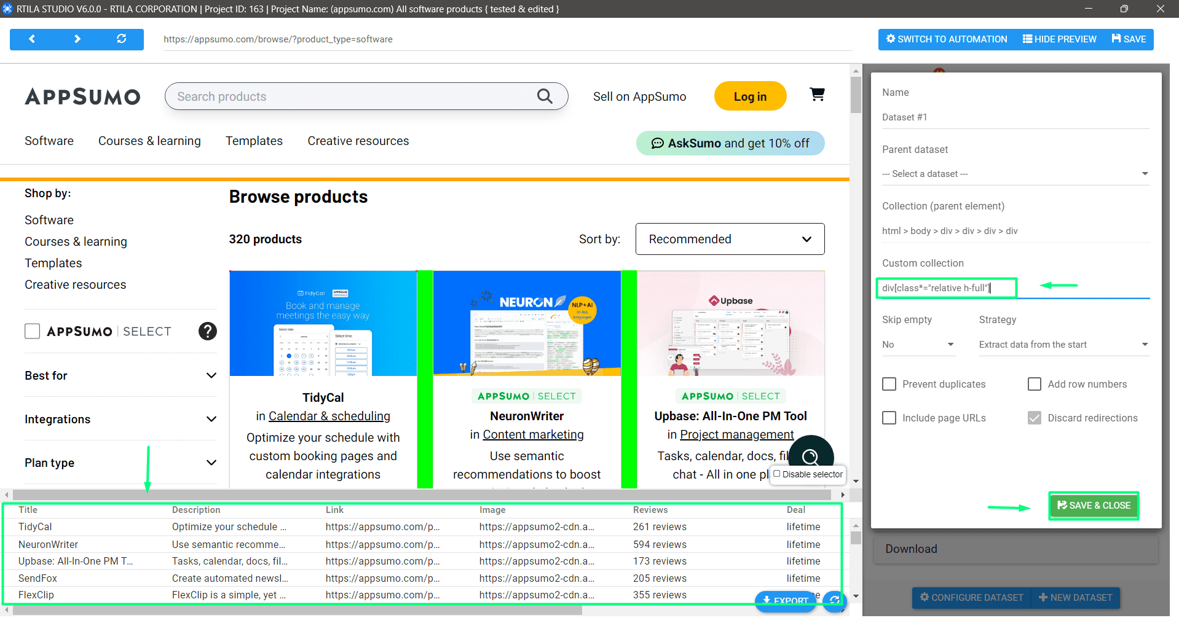Expand the Integrations filter
1179x626 pixels.
click(x=120, y=419)
